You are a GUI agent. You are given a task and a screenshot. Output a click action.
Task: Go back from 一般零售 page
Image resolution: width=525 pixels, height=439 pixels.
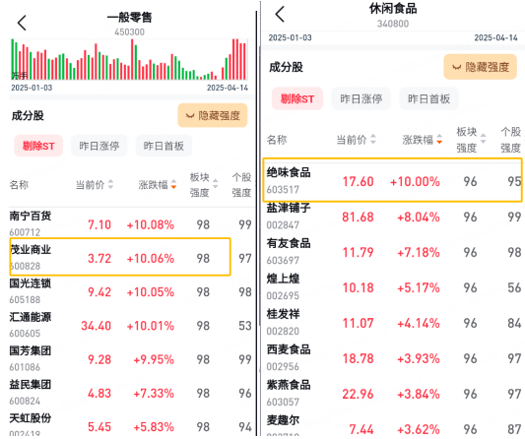click(x=22, y=23)
